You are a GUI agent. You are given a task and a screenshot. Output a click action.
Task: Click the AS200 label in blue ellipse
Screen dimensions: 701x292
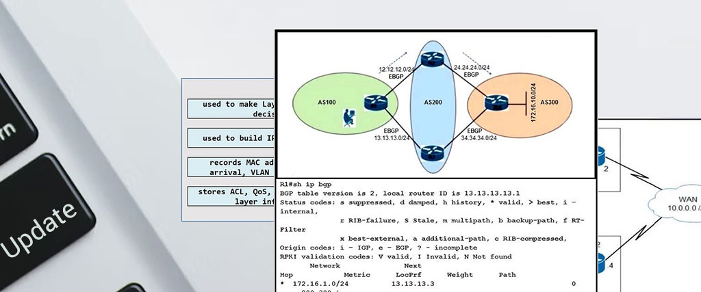(434, 103)
